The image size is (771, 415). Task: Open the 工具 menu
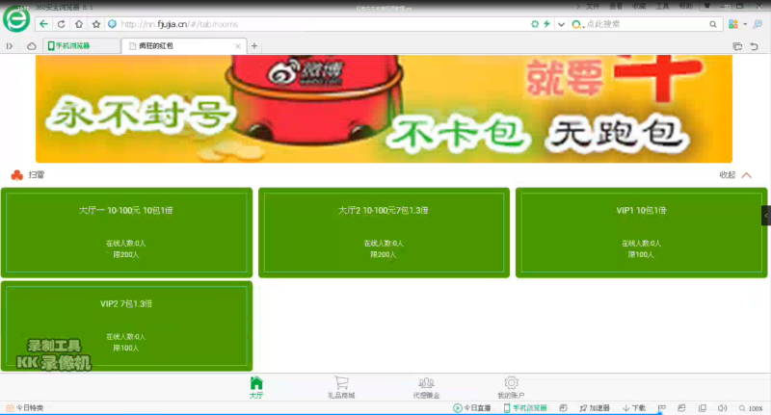tap(662, 7)
